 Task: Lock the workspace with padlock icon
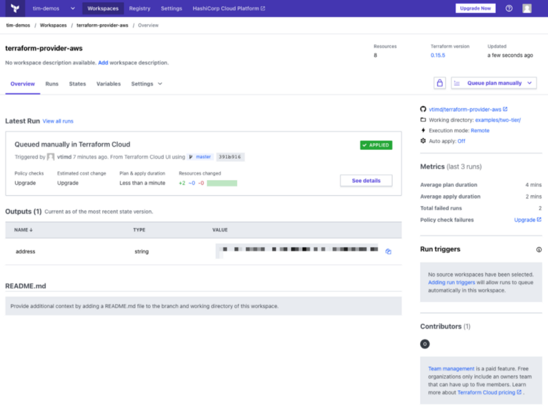click(x=440, y=83)
